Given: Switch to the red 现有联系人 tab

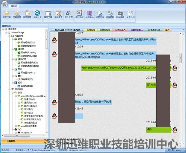Looking at the screenshot, I should point(121,30).
